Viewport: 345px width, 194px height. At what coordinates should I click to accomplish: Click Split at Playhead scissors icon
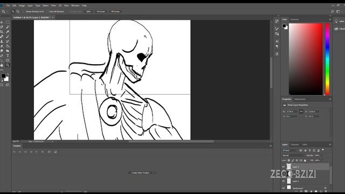(x=50, y=152)
